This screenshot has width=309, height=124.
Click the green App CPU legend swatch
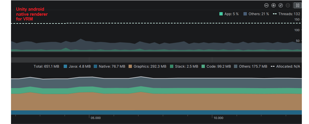221,14
